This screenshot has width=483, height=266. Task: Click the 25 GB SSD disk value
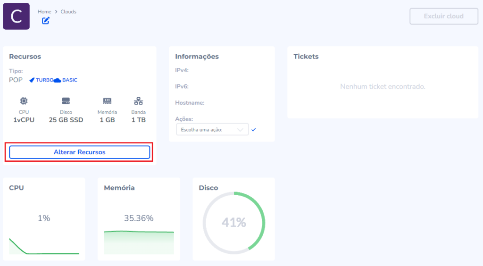click(x=66, y=120)
